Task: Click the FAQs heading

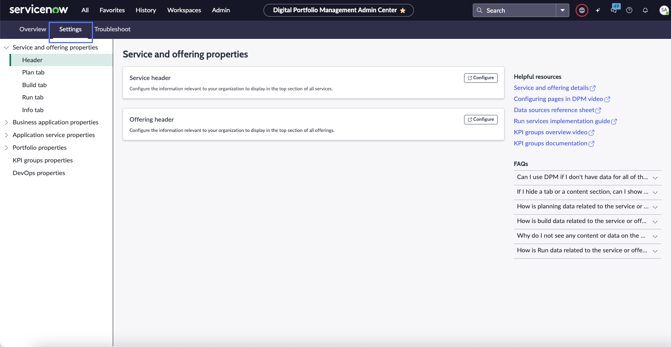Action: [x=521, y=164]
